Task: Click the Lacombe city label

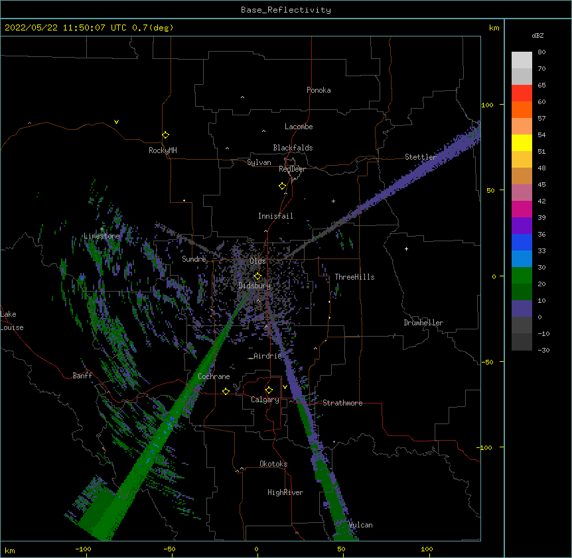Action: coord(299,127)
